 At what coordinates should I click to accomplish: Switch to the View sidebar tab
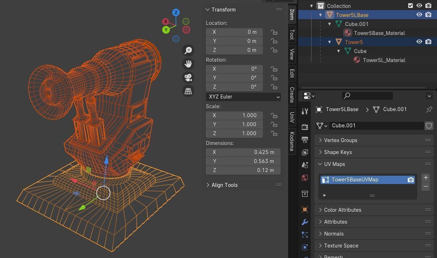pyautogui.click(x=292, y=54)
